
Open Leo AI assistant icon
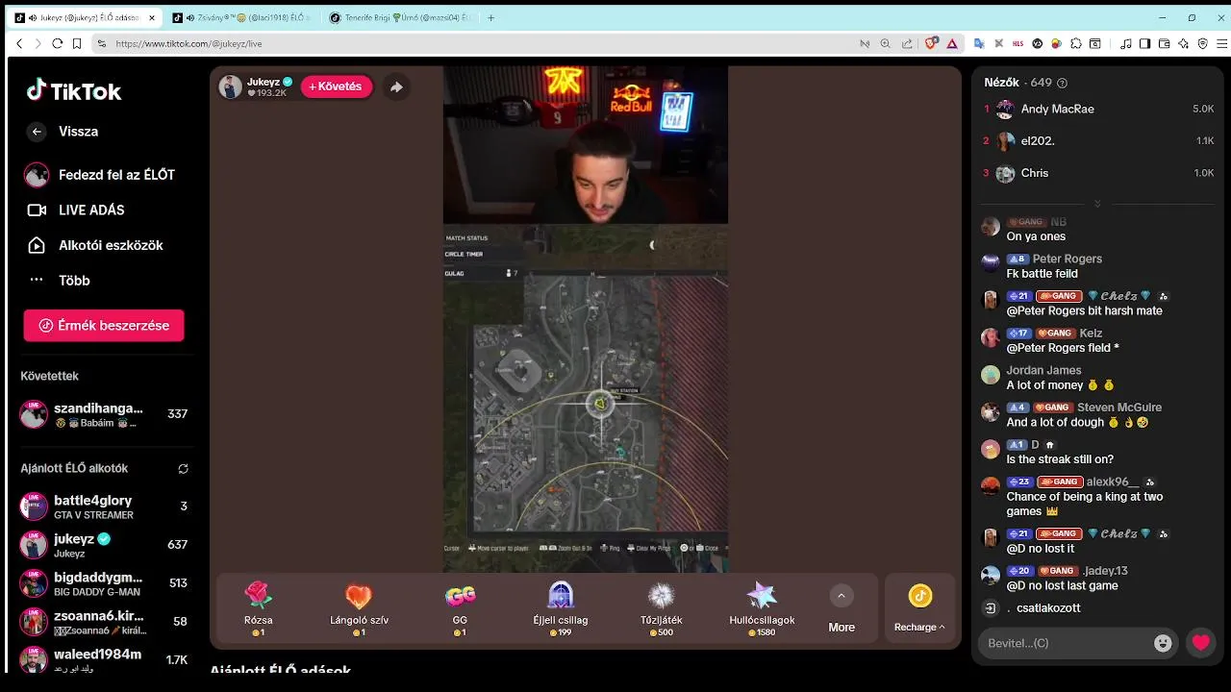click(x=1183, y=43)
